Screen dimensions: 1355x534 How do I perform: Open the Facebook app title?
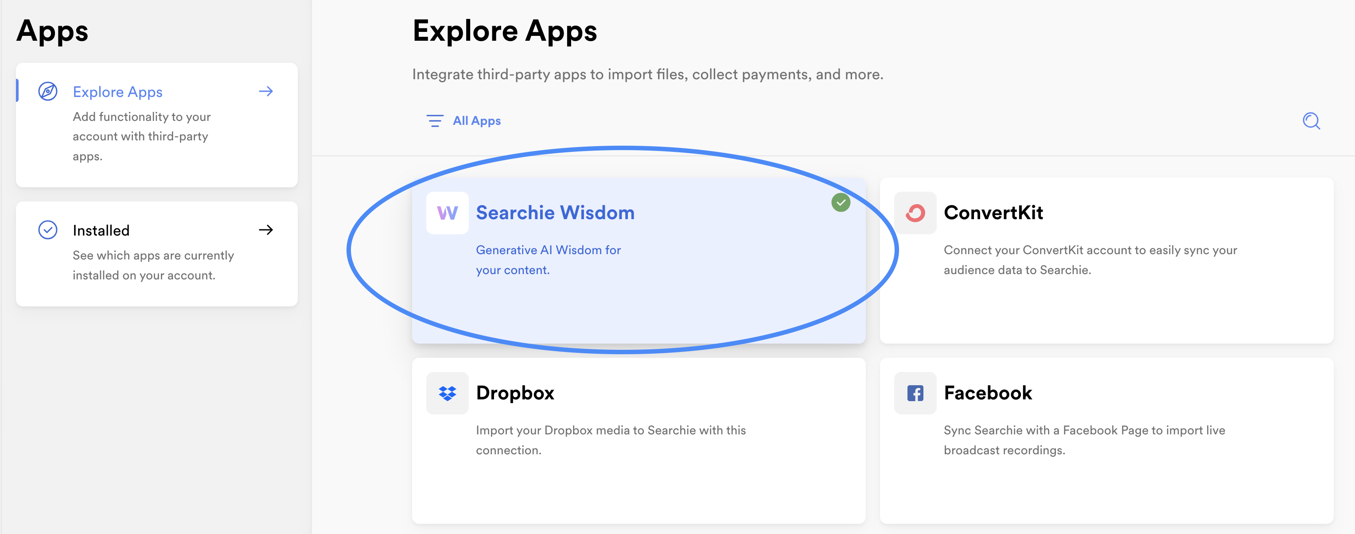[988, 393]
